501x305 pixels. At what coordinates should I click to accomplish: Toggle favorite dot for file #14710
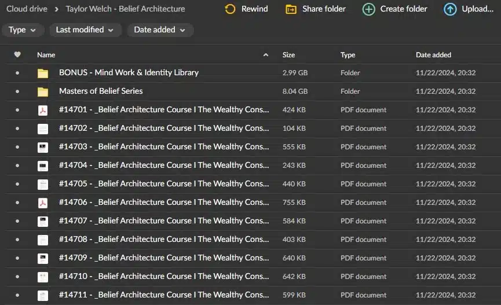[17, 277]
